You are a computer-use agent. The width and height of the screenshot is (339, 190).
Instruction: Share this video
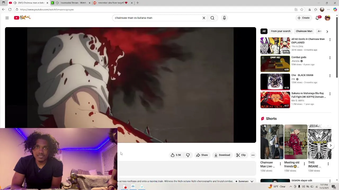(202, 155)
